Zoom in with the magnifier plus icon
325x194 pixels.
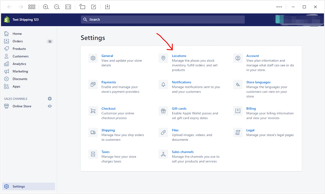click(x=46, y=7)
